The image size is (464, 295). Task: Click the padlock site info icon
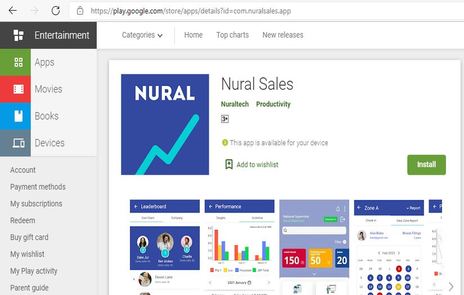80,11
